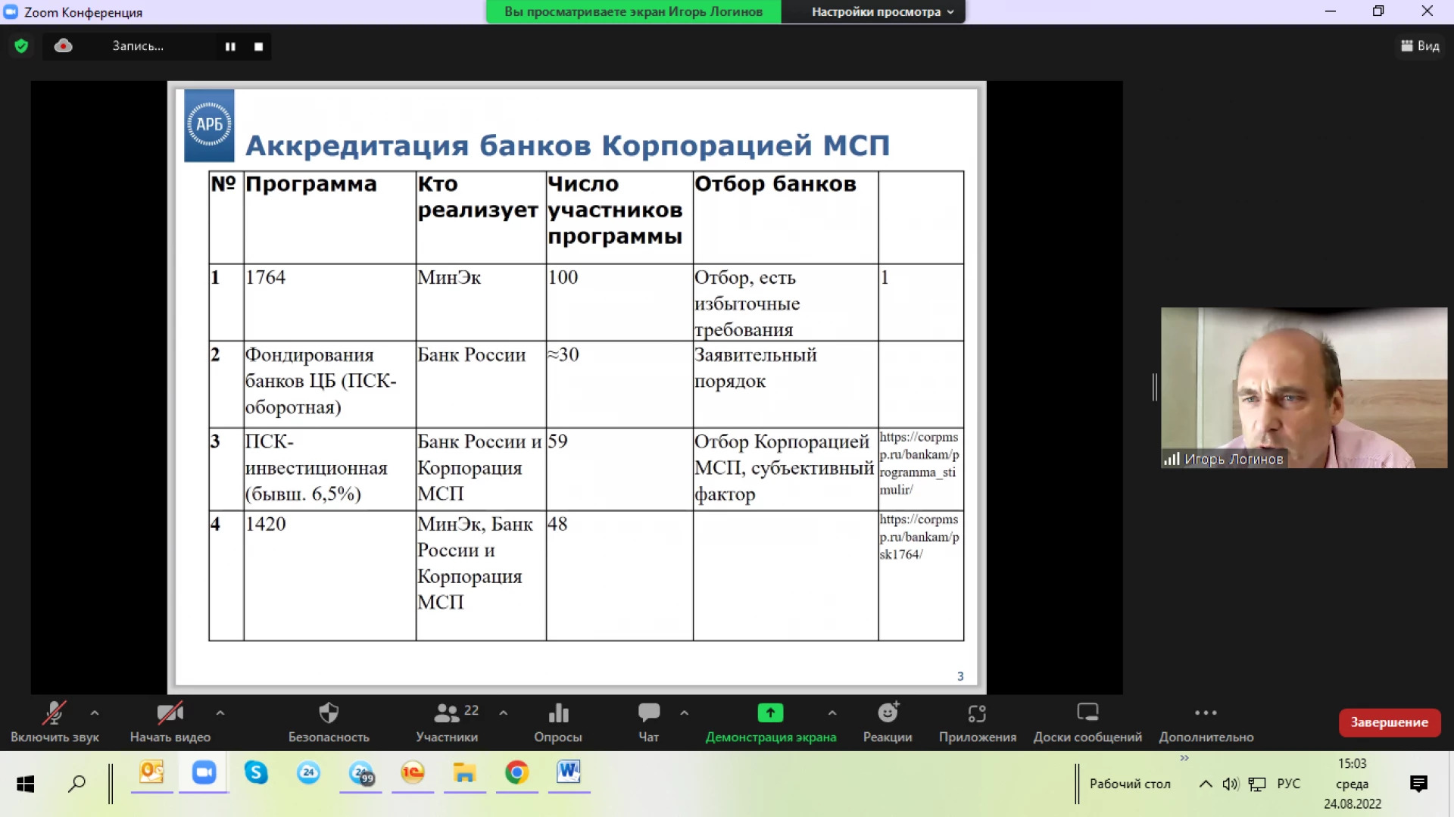The height and width of the screenshot is (817, 1454).
Task: Unmute with Включить звук
Action: click(55, 722)
